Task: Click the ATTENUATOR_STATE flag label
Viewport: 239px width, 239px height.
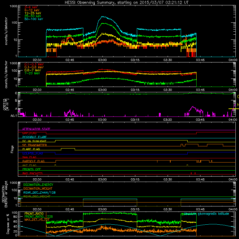Action: click(x=36, y=129)
